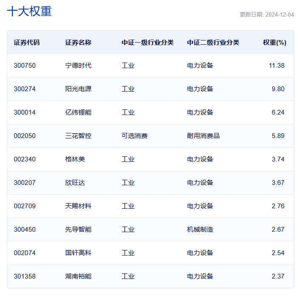Click the name 阳光电源
298x296 pixels.
coord(78,89)
